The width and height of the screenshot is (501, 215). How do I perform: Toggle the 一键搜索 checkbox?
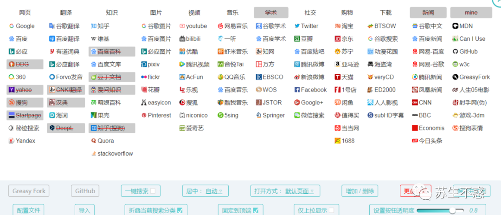tap(153, 191)
